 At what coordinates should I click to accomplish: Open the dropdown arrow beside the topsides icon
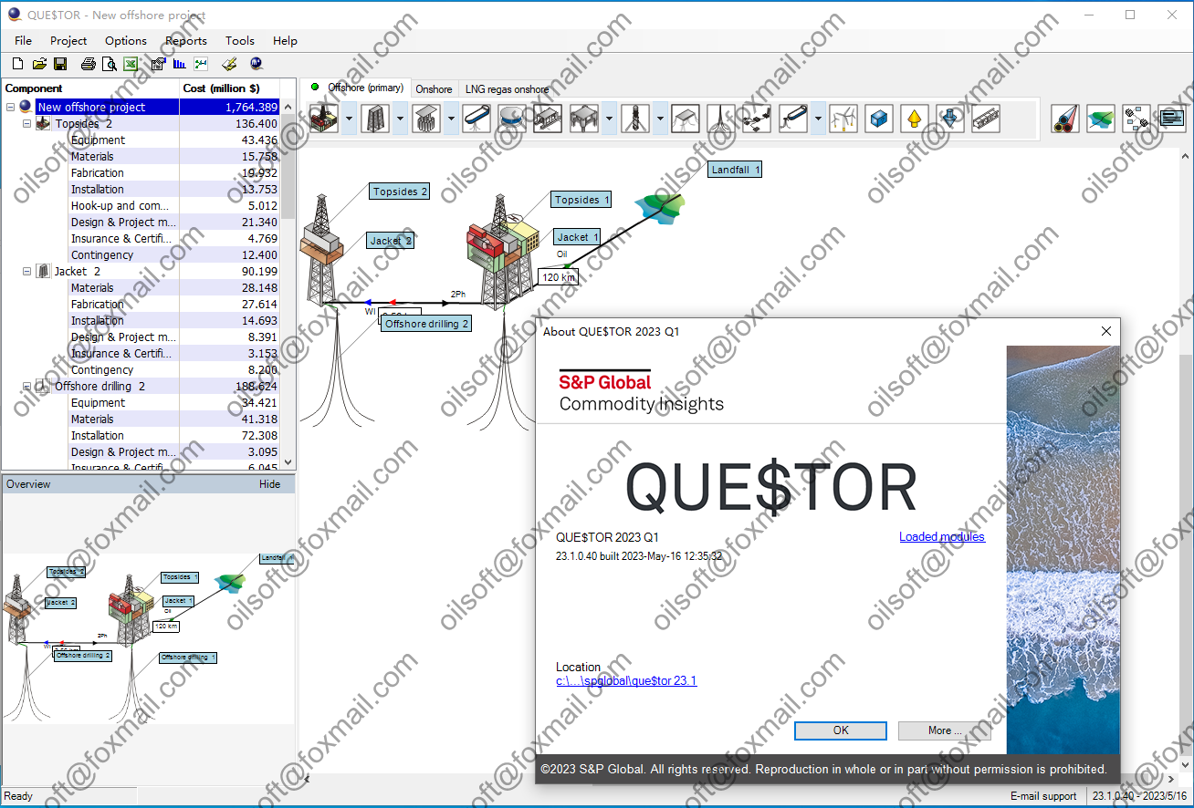pyautogui.click(x=350, y=119)
